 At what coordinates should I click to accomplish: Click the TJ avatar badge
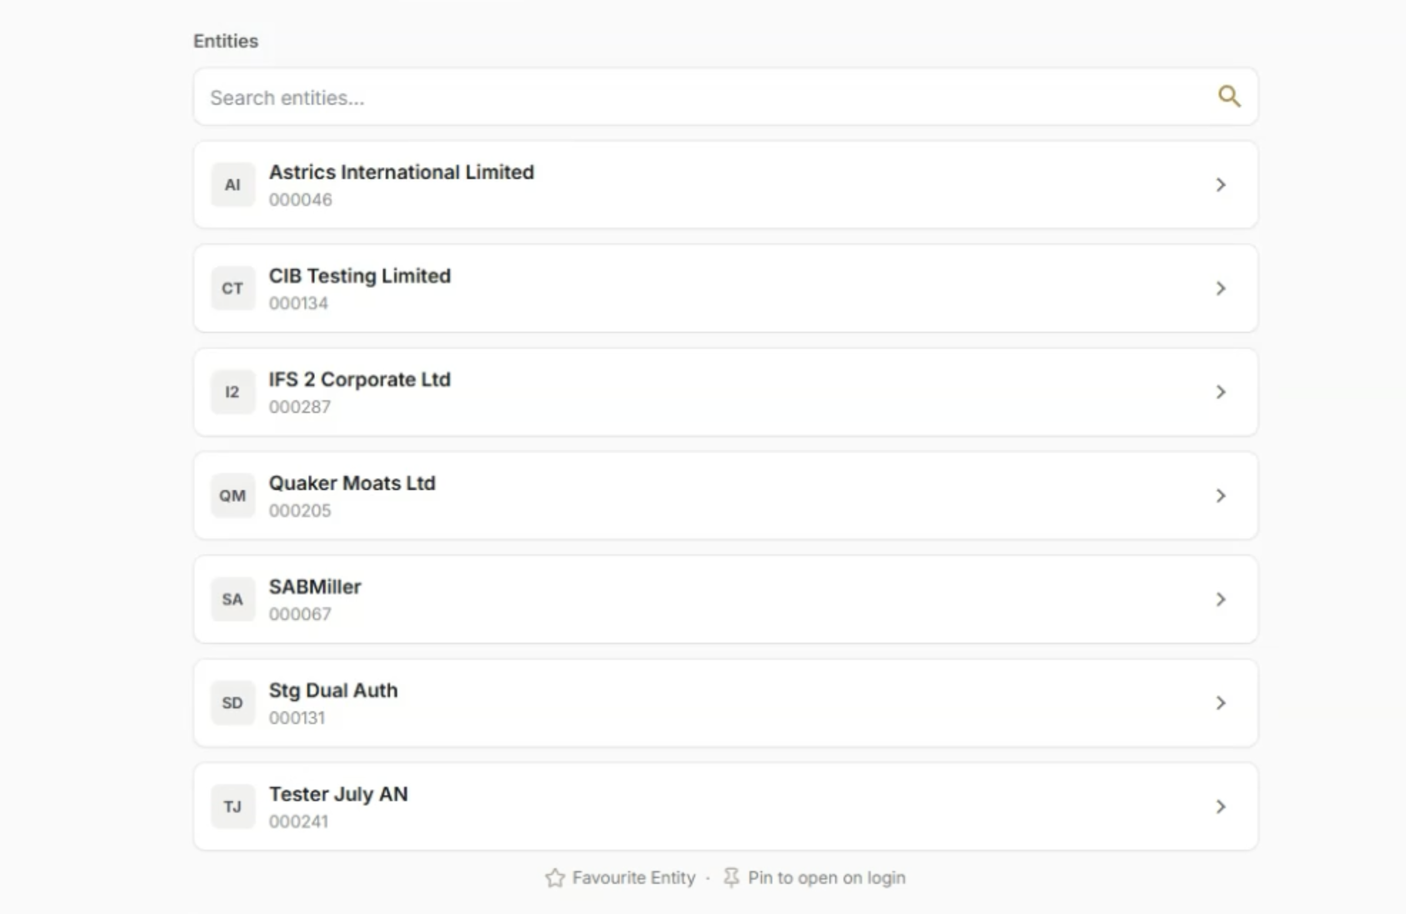(233, 807)
